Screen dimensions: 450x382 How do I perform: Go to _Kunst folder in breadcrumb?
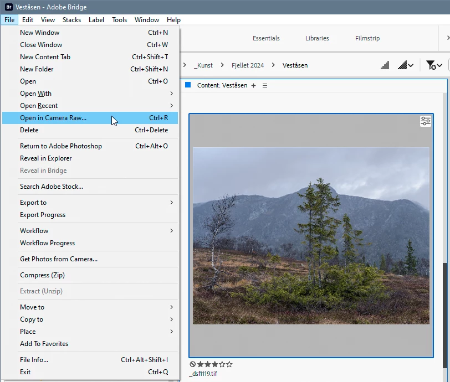coord(203,65)
